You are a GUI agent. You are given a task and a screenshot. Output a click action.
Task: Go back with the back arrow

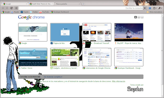pyautogui.click(x=3, y=8)
